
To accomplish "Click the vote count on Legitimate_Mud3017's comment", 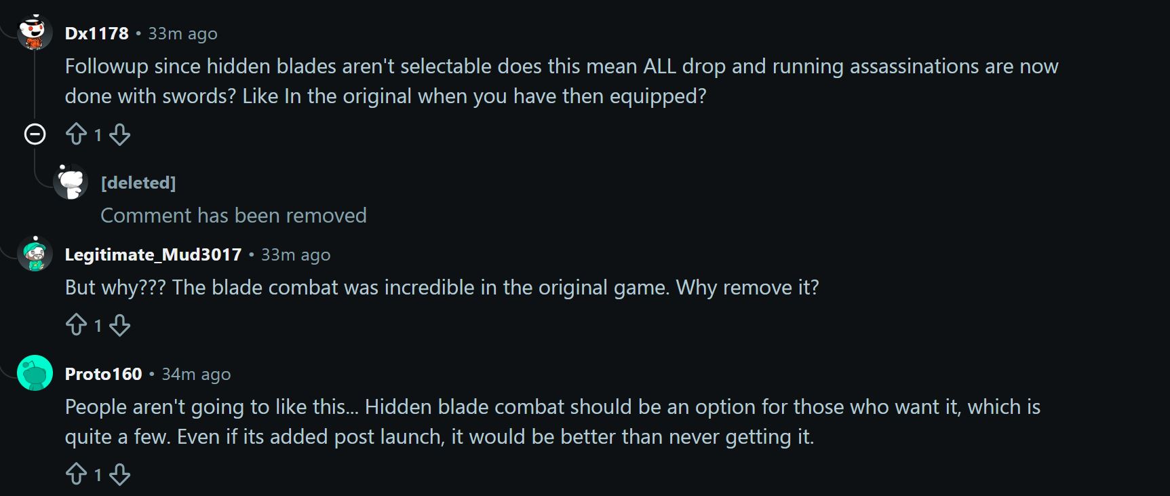I will (98, 326).
